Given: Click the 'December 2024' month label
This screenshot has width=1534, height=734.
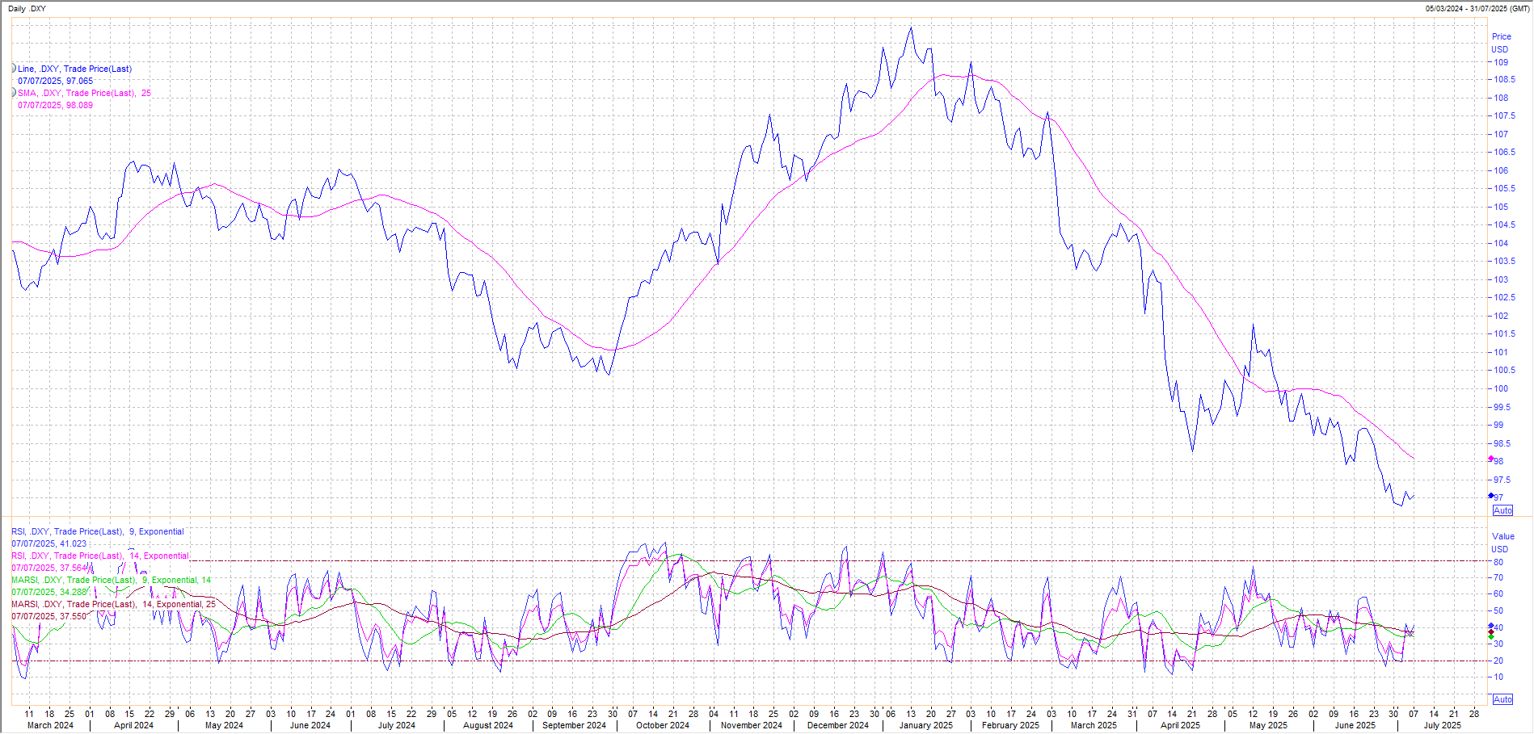Looking at the screenshot, I should tap(838, 725).
